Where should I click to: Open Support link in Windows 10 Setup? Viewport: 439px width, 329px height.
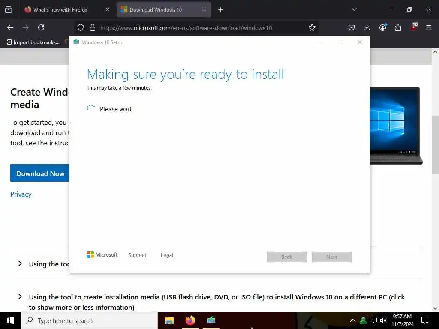tap(138, 255)
